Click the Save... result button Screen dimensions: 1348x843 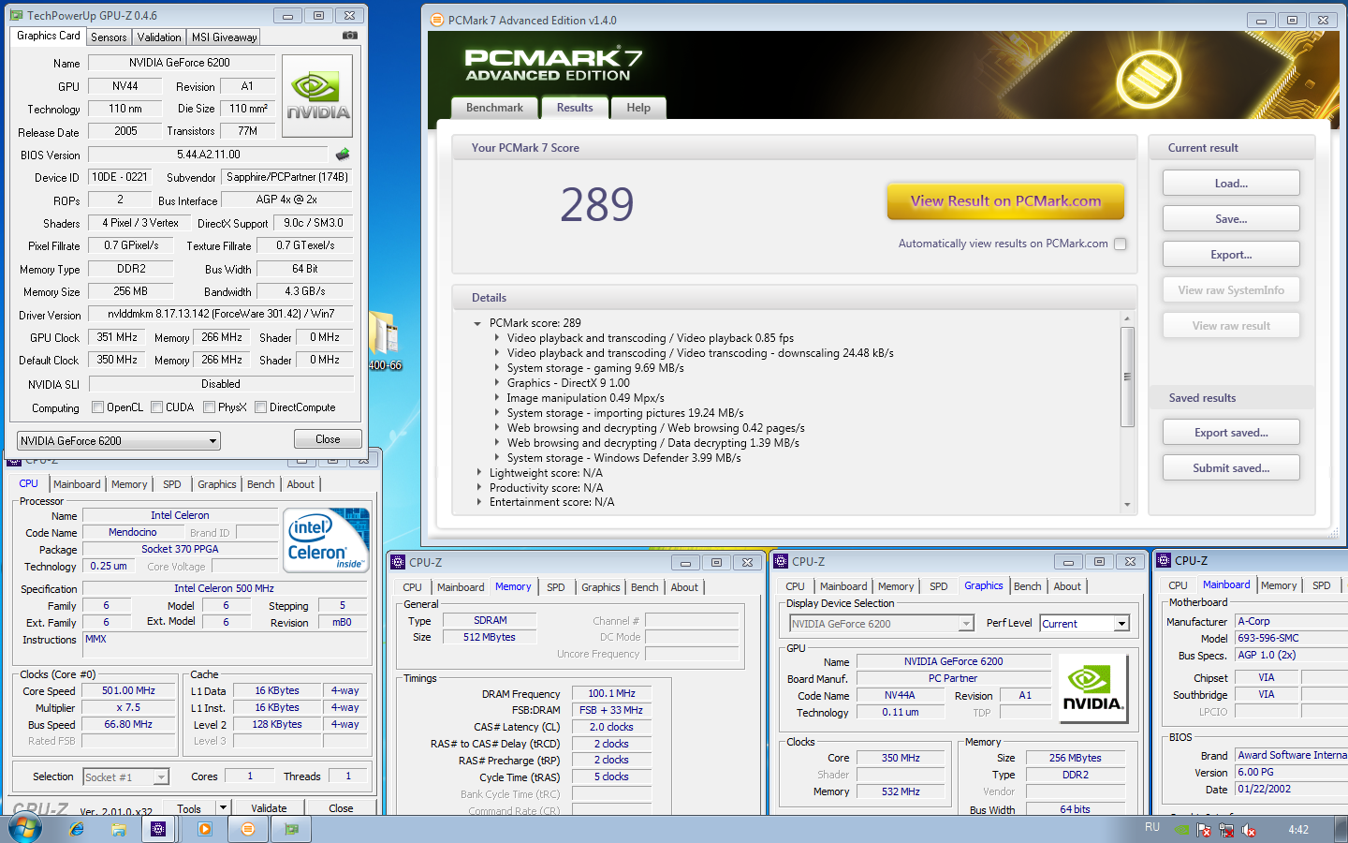1231,219
